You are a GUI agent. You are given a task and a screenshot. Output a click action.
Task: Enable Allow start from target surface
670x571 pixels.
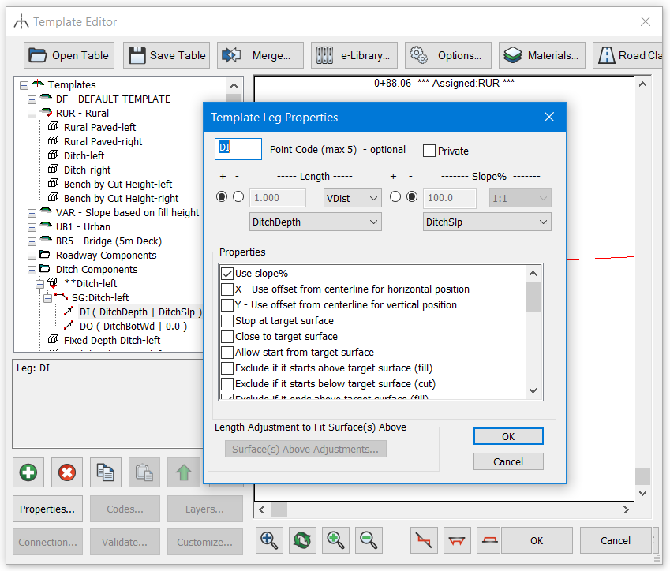[x=227, y=353]
